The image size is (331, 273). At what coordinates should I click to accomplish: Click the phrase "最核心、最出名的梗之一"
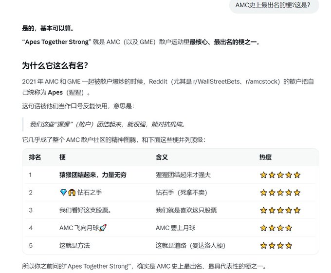point(223,42)
